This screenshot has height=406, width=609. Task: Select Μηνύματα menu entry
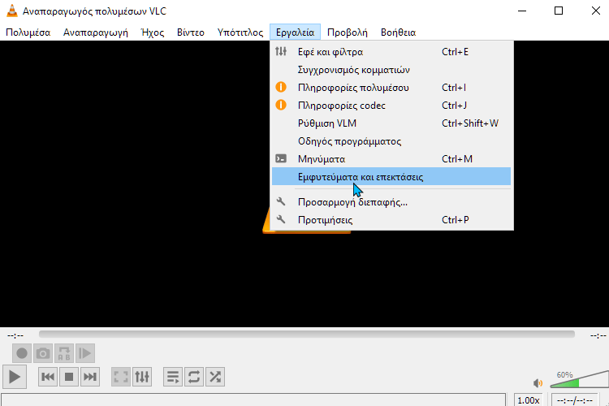(391, 159)
